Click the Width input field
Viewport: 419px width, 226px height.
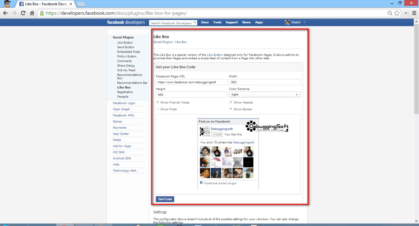265,82
